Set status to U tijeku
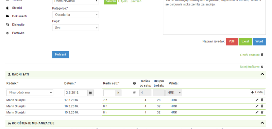Viewport: 272px width, 129px height. 123,1
